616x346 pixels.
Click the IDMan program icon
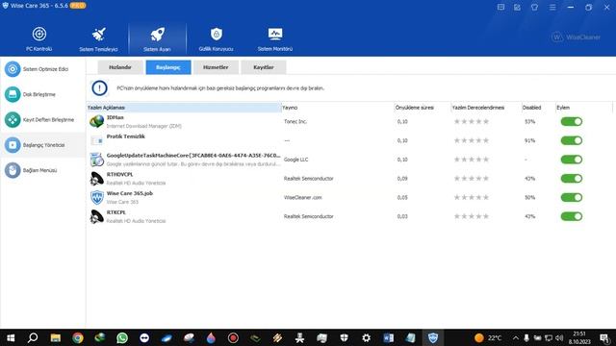[x=96, y=121]
